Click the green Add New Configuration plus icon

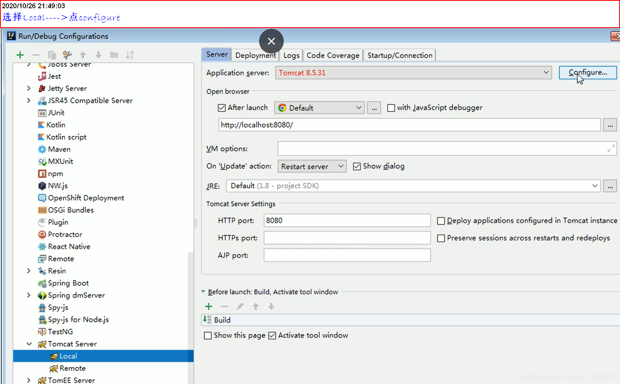[20, 55]
